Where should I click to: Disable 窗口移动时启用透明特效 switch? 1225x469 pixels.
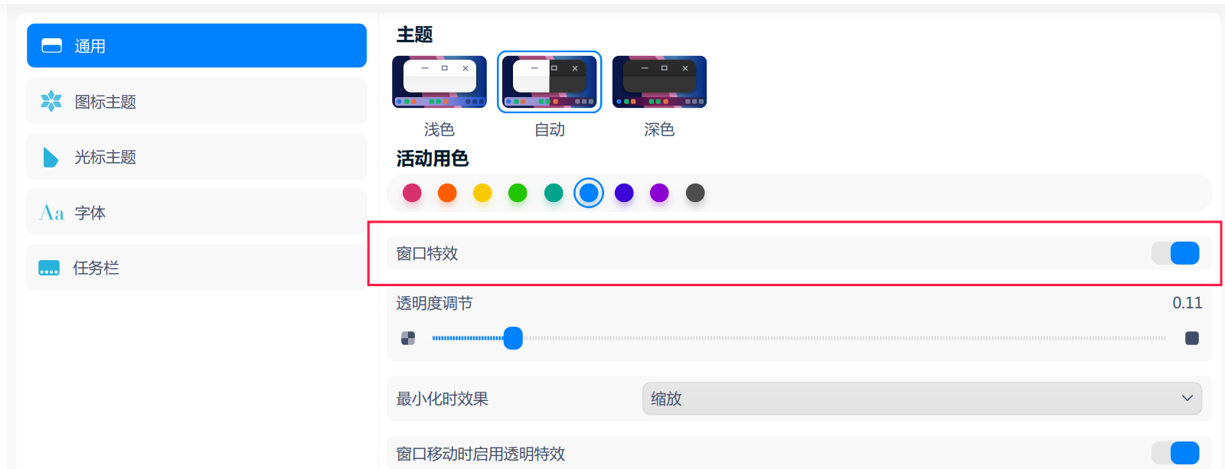click(x=1175, y=453)
